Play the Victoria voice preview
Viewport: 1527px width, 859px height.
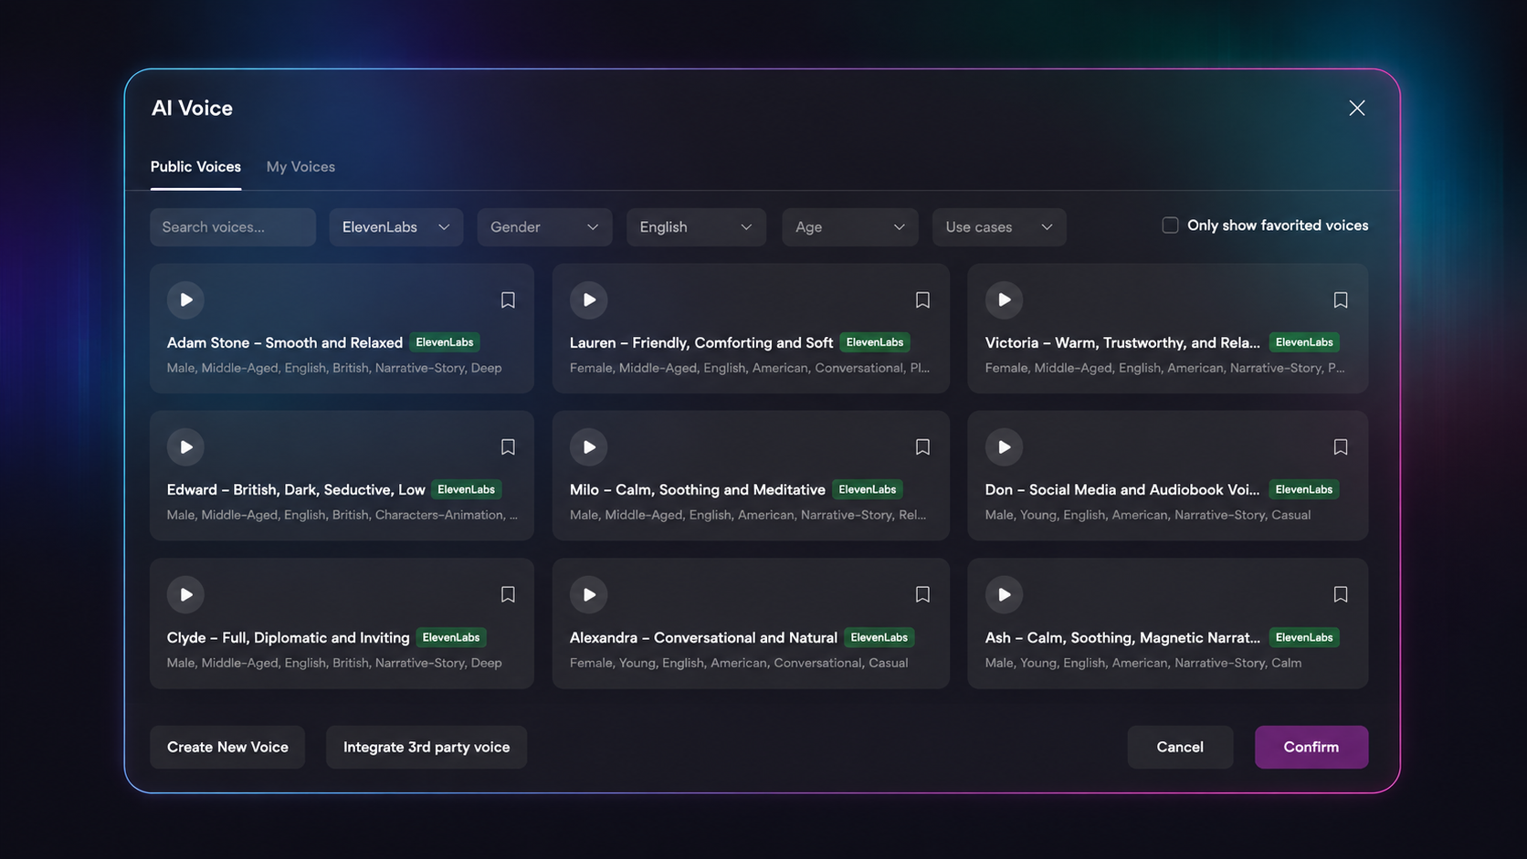click(1004, 299)
